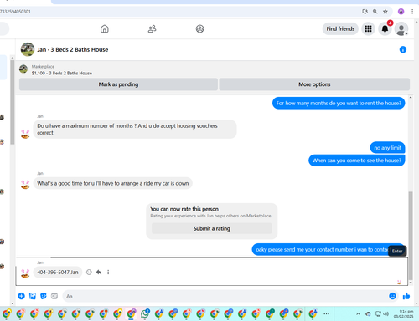Viewport: 419px width, 321px height.
Task: Open the Facebook menu grid icon
Action: 368,28
